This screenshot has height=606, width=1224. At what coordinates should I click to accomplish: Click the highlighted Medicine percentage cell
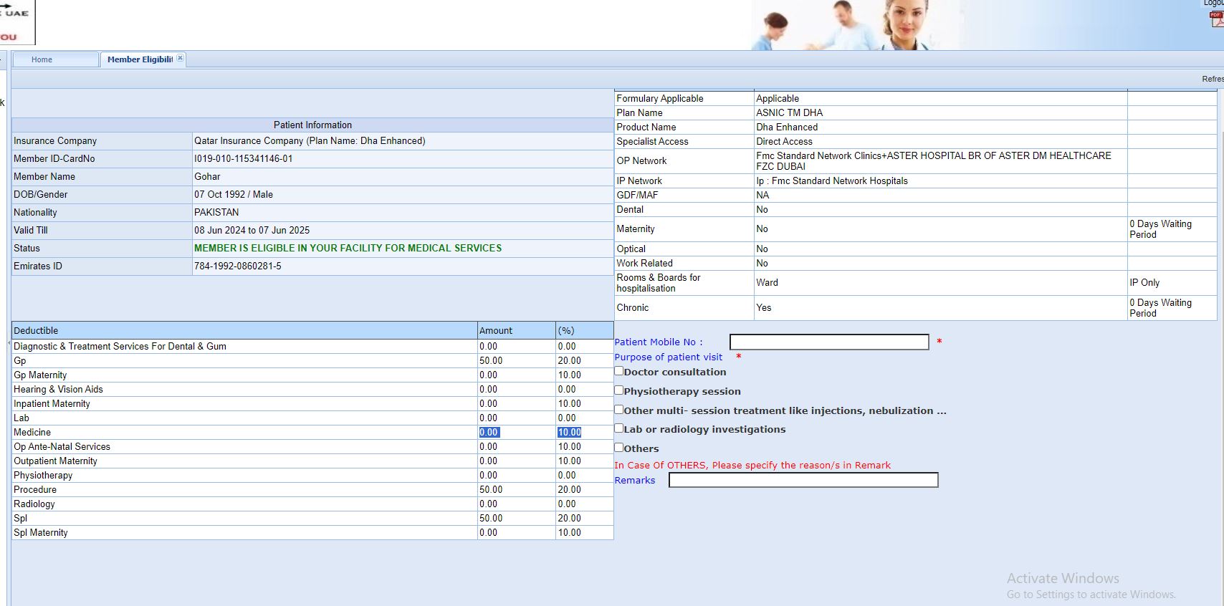569,433
